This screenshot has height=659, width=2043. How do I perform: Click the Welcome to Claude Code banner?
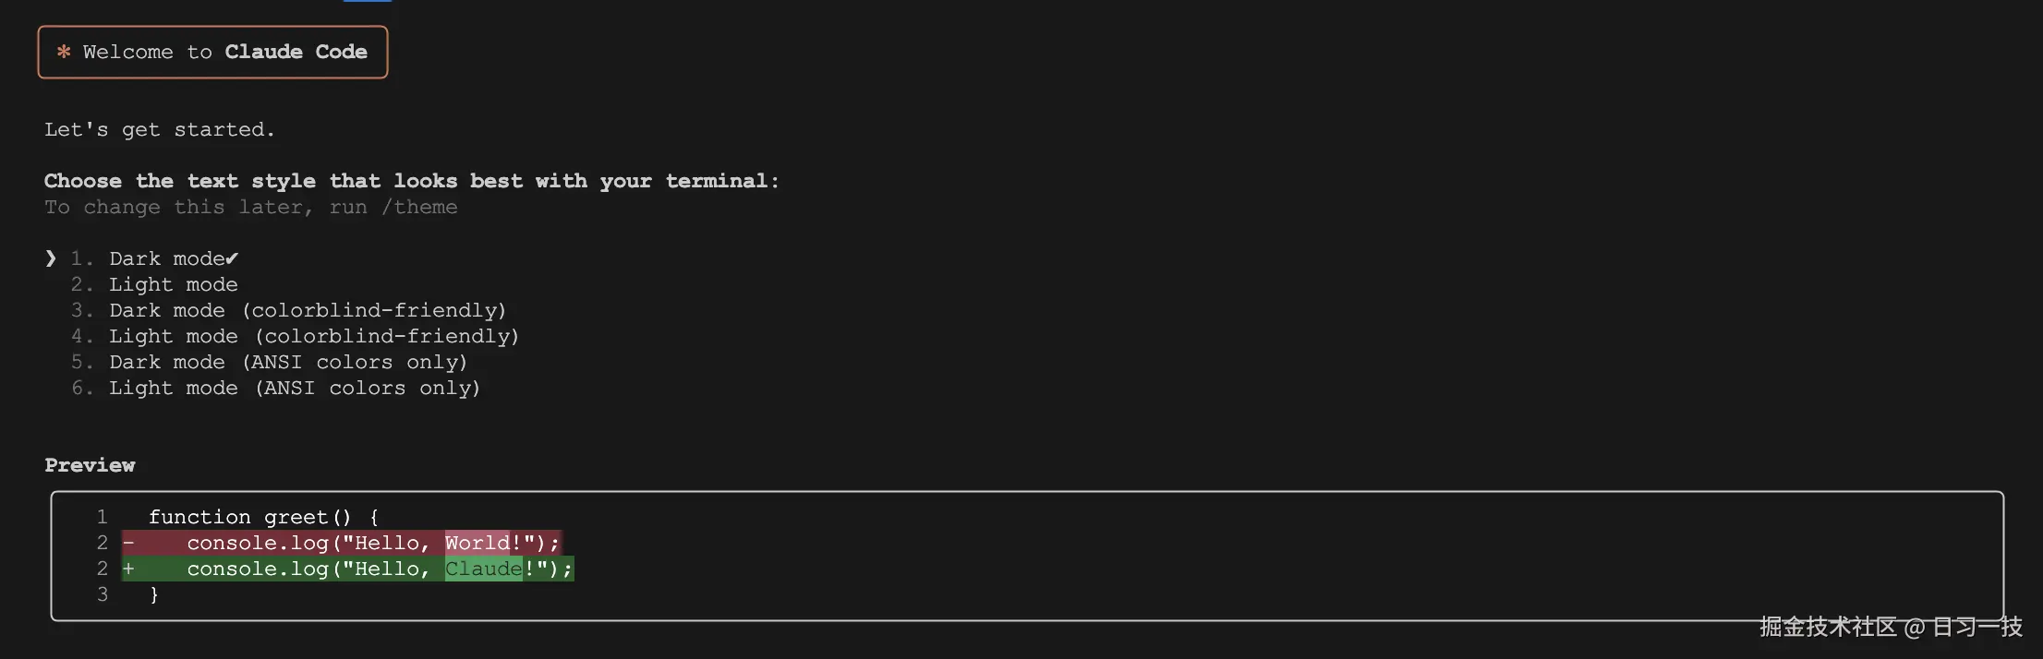pos(212,52)
